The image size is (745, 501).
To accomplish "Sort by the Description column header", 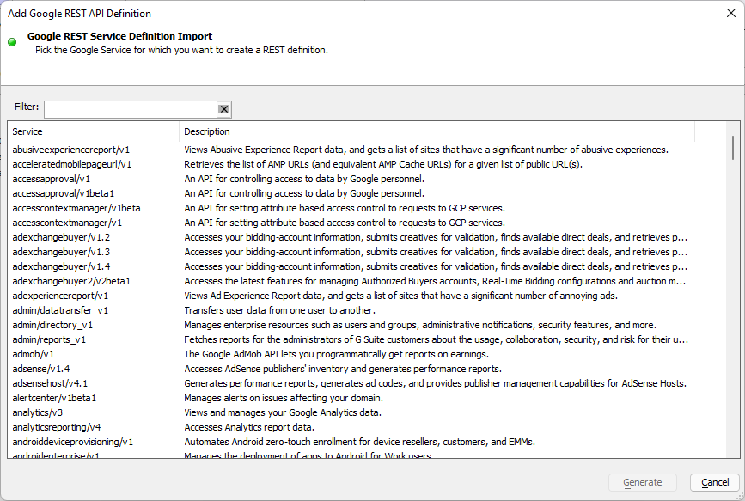I will tap(437, 131).
